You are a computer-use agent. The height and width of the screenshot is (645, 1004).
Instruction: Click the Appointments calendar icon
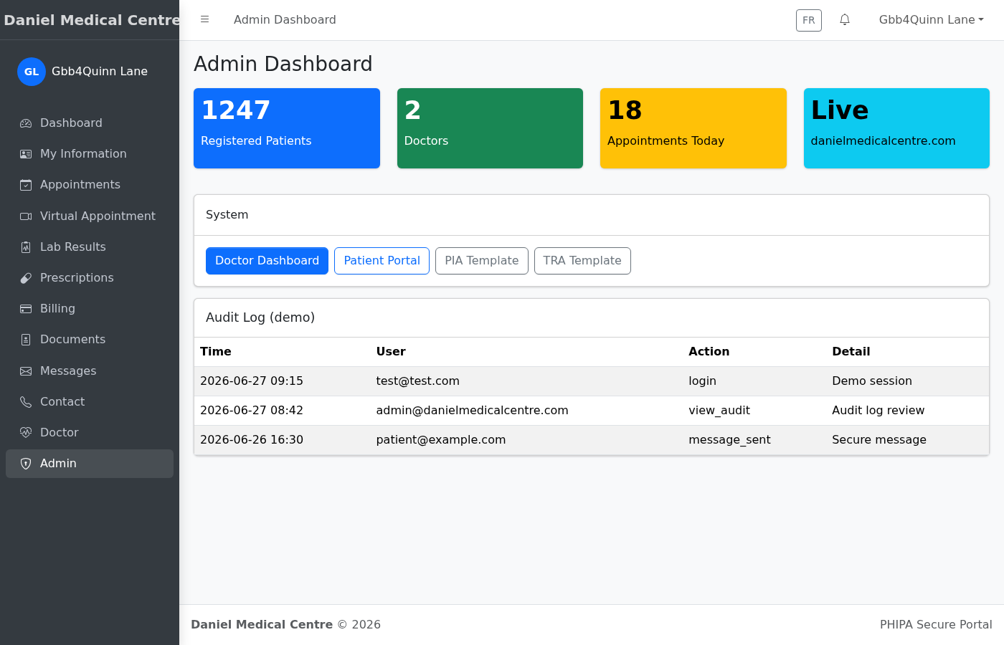(x=26, y=185)
